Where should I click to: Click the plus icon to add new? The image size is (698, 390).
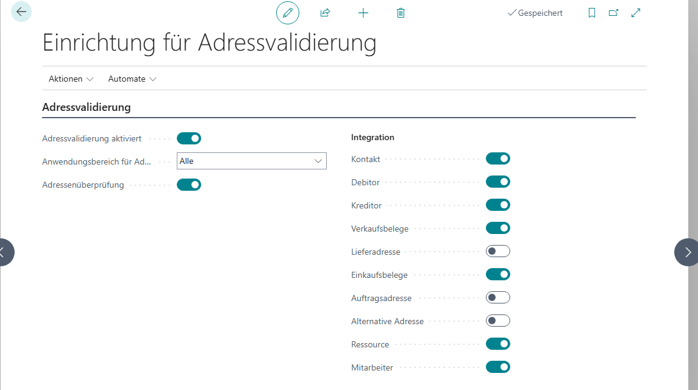pyautogui.click(x=363, y=13)
